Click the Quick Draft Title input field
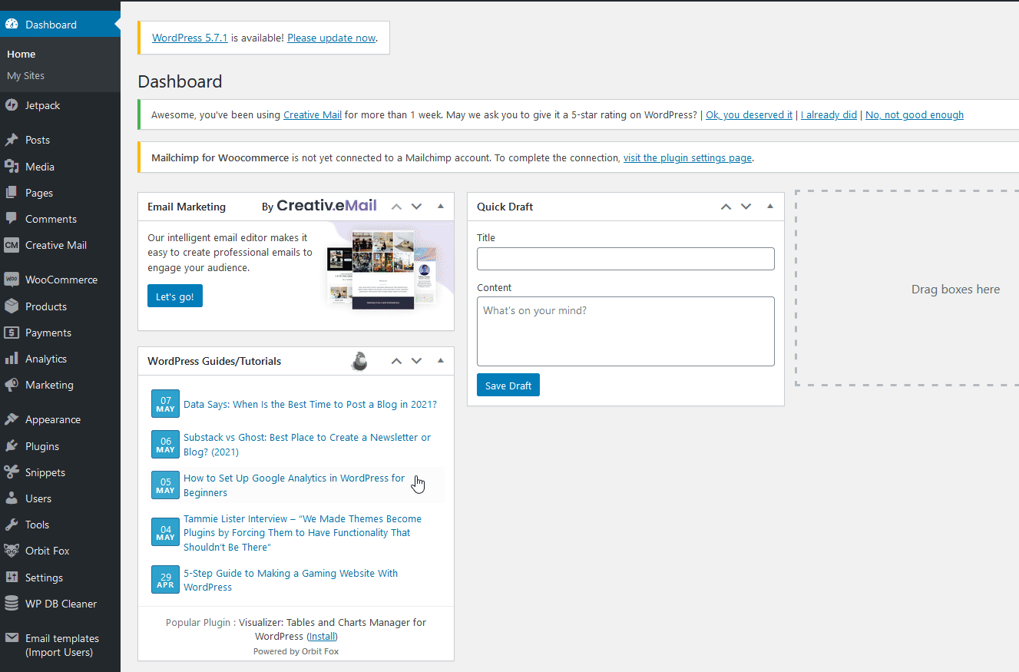This screenshot has width=1019, height=672. tap(626, 259)
